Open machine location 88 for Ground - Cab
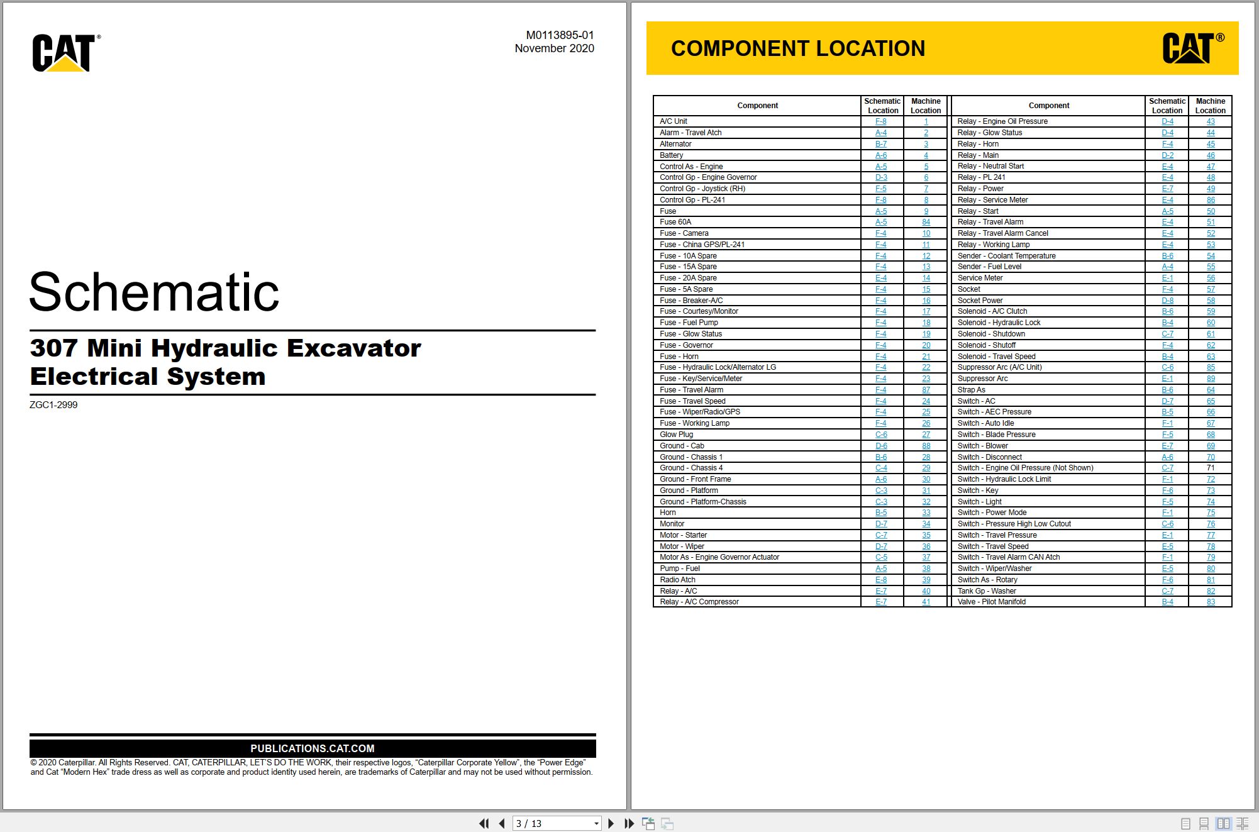This screenshot has width=1259, height=832. pos(926,446)
